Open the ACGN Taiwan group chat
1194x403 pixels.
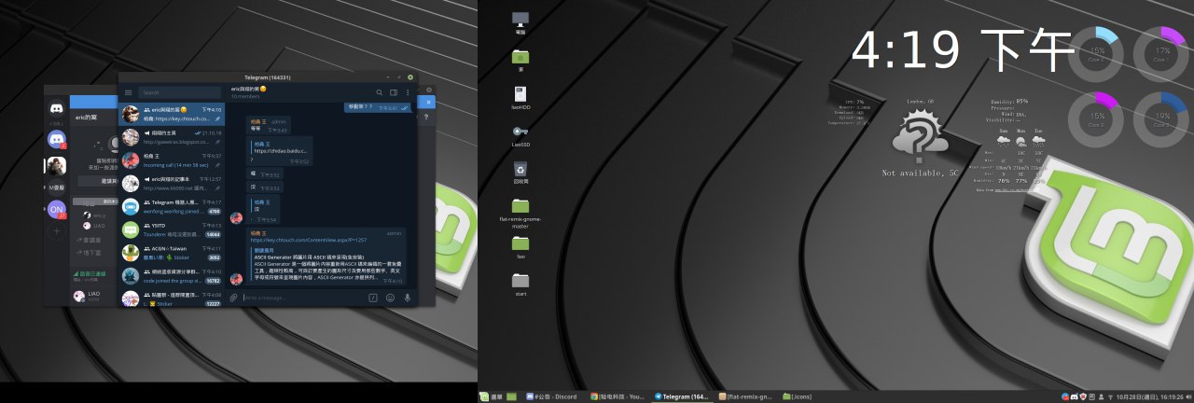pos(172,252)
